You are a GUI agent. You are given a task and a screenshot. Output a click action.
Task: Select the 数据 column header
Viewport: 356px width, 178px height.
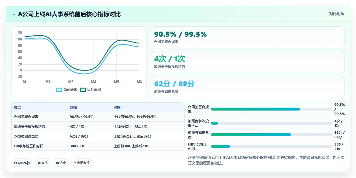pos(73,107)
